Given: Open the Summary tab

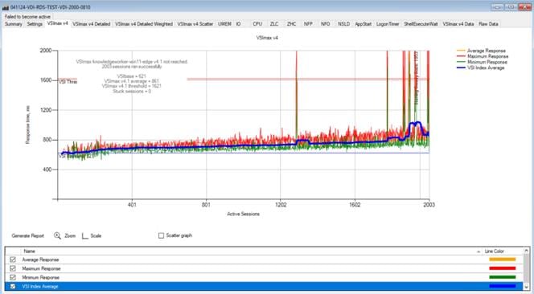Looking at the screenshot, I should pos(14,24).
